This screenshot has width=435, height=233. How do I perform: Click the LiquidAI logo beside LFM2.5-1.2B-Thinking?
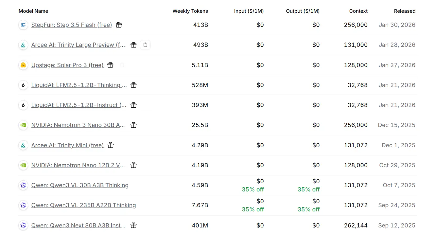tap(23, 85)
